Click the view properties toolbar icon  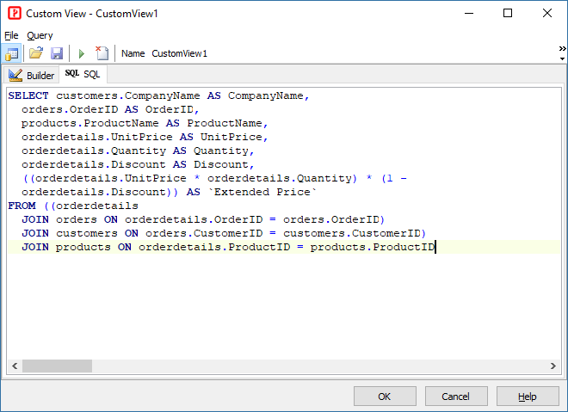tap(12, 53)
